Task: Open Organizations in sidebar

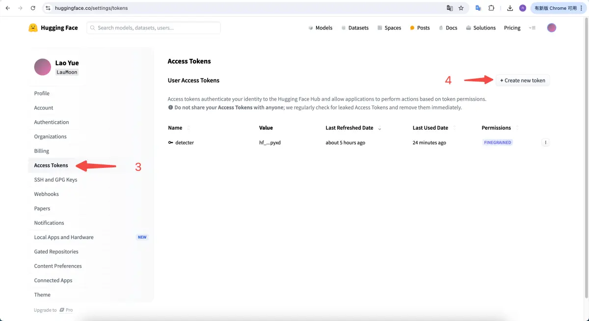Action: coord(50,136)
